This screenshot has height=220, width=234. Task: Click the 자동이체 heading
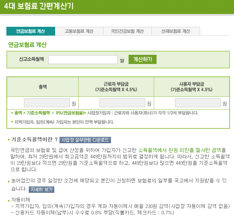point(21,200)
